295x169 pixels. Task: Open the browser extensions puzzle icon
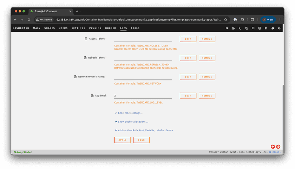pos(242,20)
